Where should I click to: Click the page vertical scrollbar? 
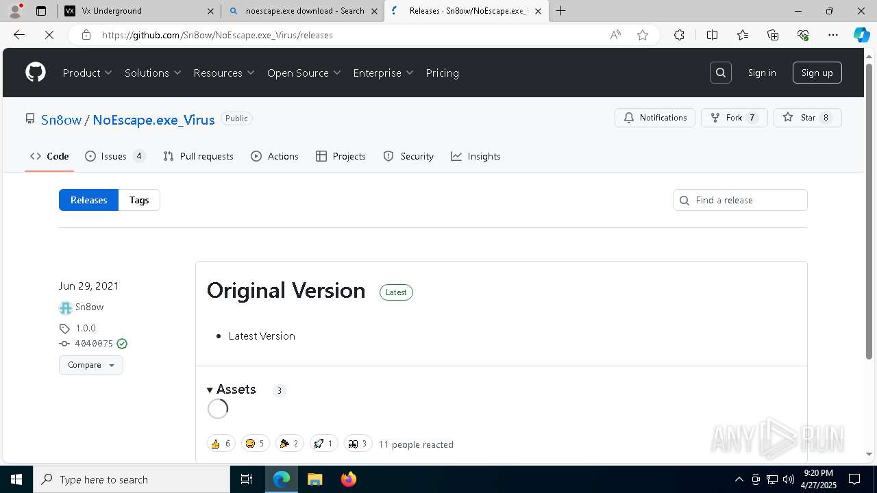click(x=869, y=211)
